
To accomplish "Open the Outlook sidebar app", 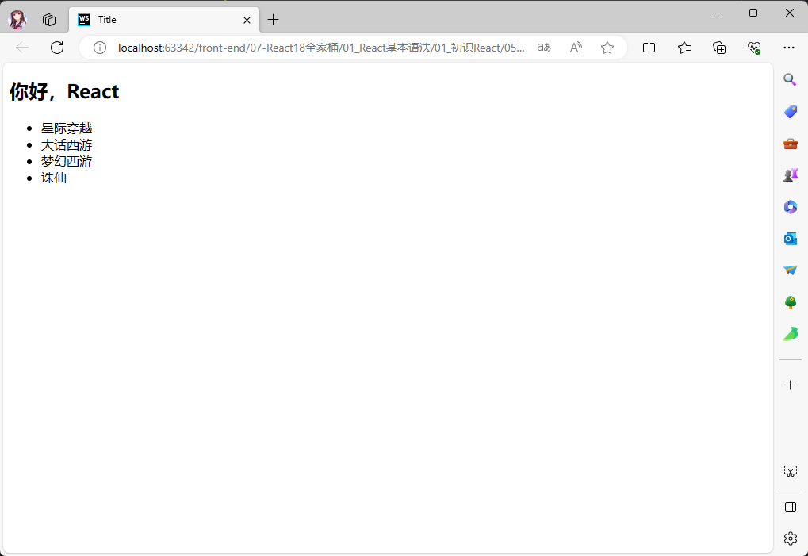I will (x=791, y=239).
